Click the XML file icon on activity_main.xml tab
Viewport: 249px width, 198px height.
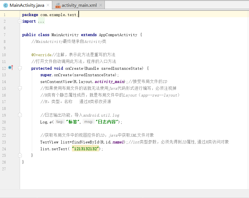point(58,5)
